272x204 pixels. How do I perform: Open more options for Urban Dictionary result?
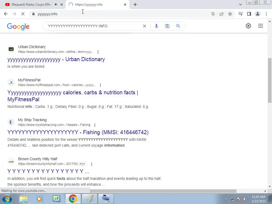coord(98,52)
